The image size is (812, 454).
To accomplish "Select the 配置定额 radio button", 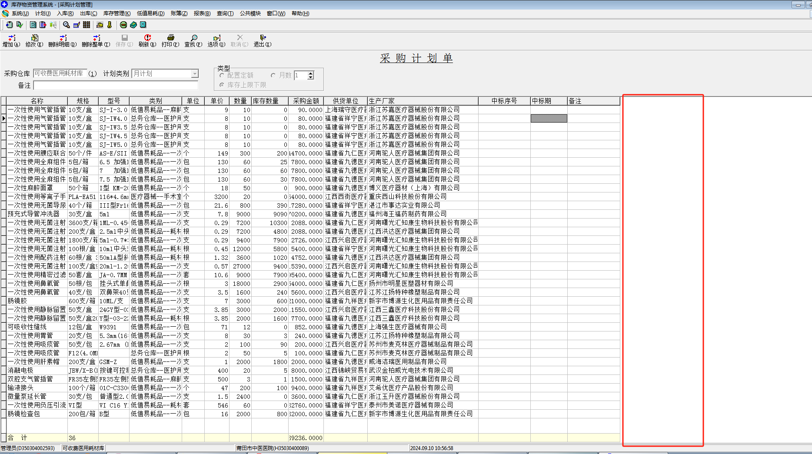I will [222, 76].
